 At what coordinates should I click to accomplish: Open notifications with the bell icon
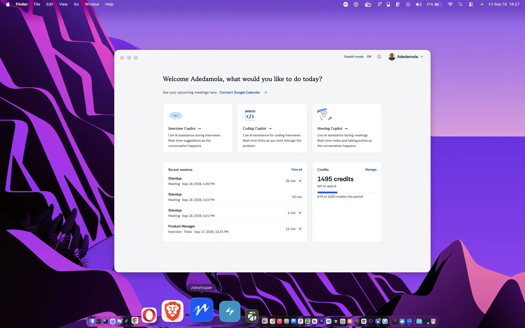(379, 56)
